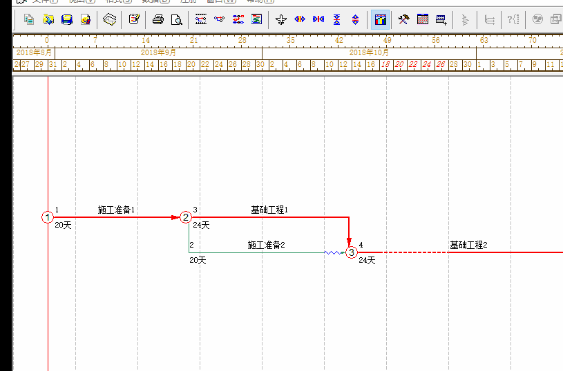Open print preview with the magnifier page icon
The height and width of the screenshot is (371, 563).
pyautogui.click(x=176, y=19)
